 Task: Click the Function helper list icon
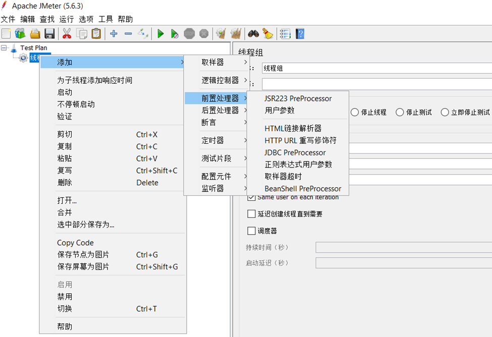point(285,34)
